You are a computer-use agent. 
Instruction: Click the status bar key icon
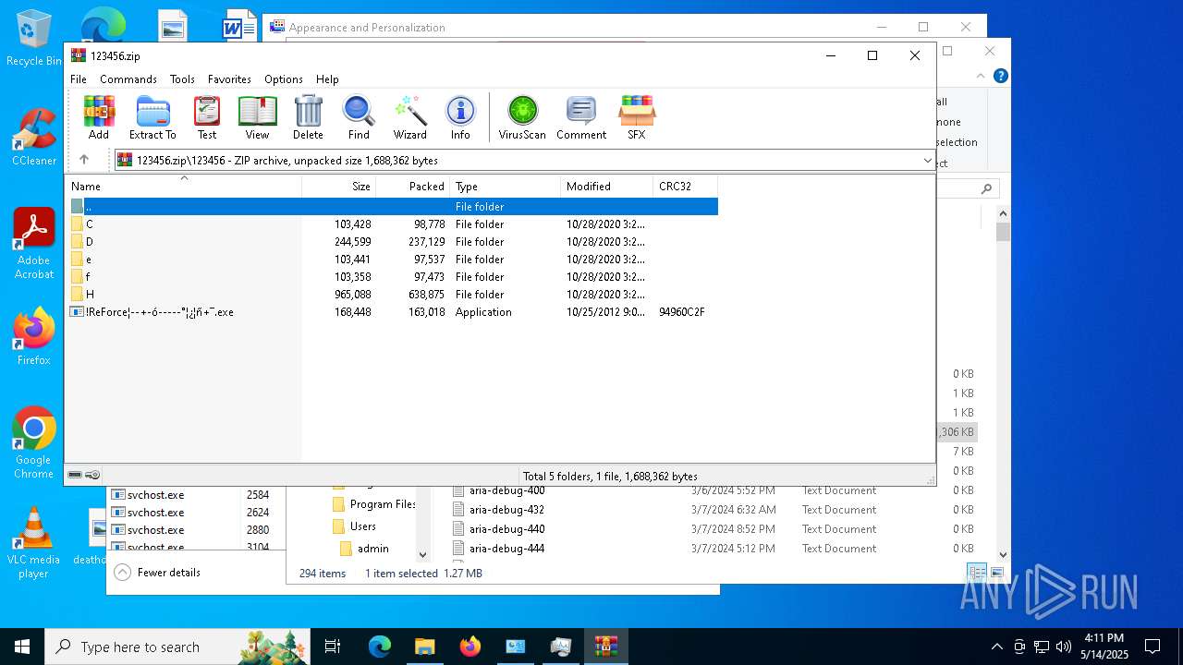pyautogui.click(x=92, y=476)
